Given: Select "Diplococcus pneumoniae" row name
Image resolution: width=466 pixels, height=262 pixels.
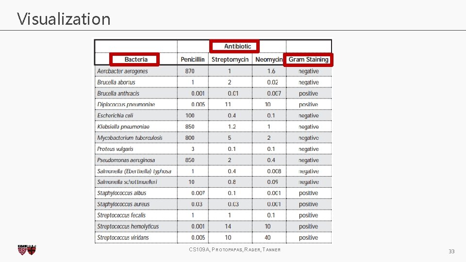Looking at the screenshot, I should pyautogui.click(x=126, y=105).
